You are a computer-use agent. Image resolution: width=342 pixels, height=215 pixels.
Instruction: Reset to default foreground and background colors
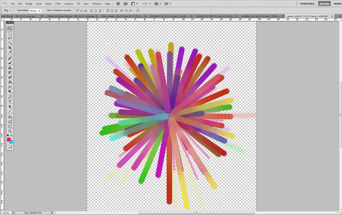tap(8, 136)
